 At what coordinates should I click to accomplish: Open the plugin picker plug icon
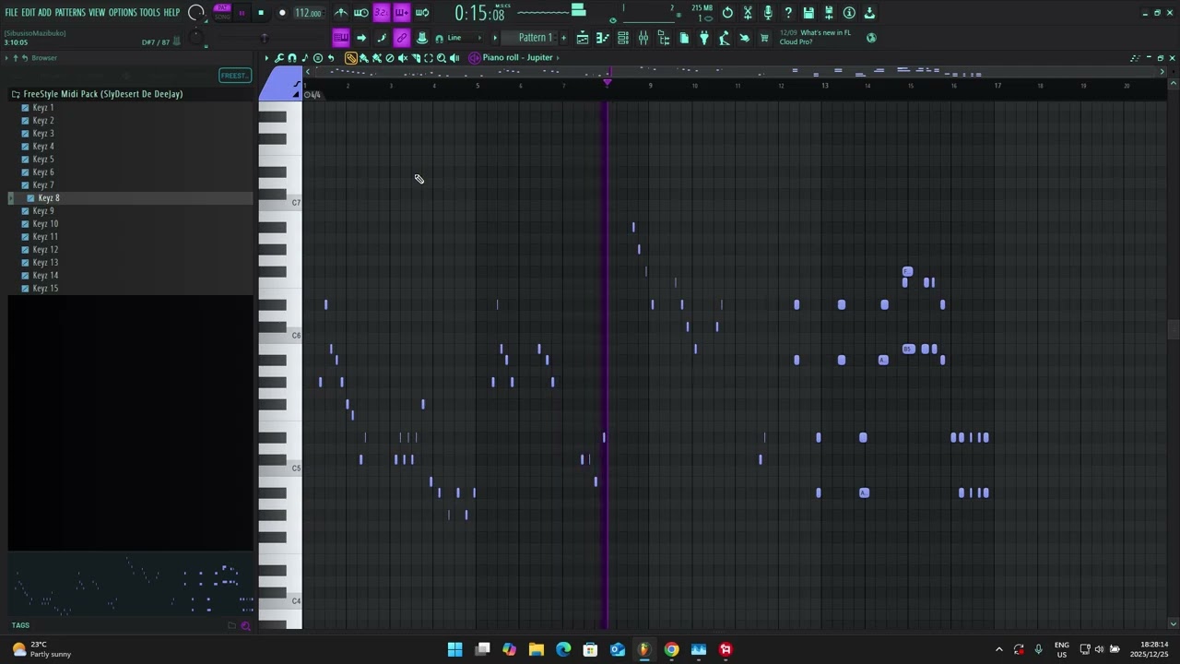704,38
